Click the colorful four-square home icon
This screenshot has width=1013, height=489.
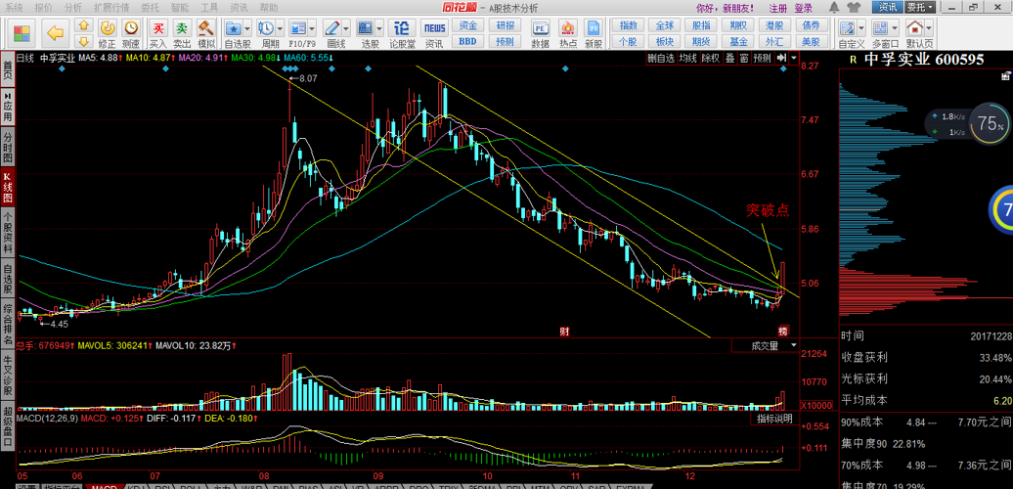22,33
